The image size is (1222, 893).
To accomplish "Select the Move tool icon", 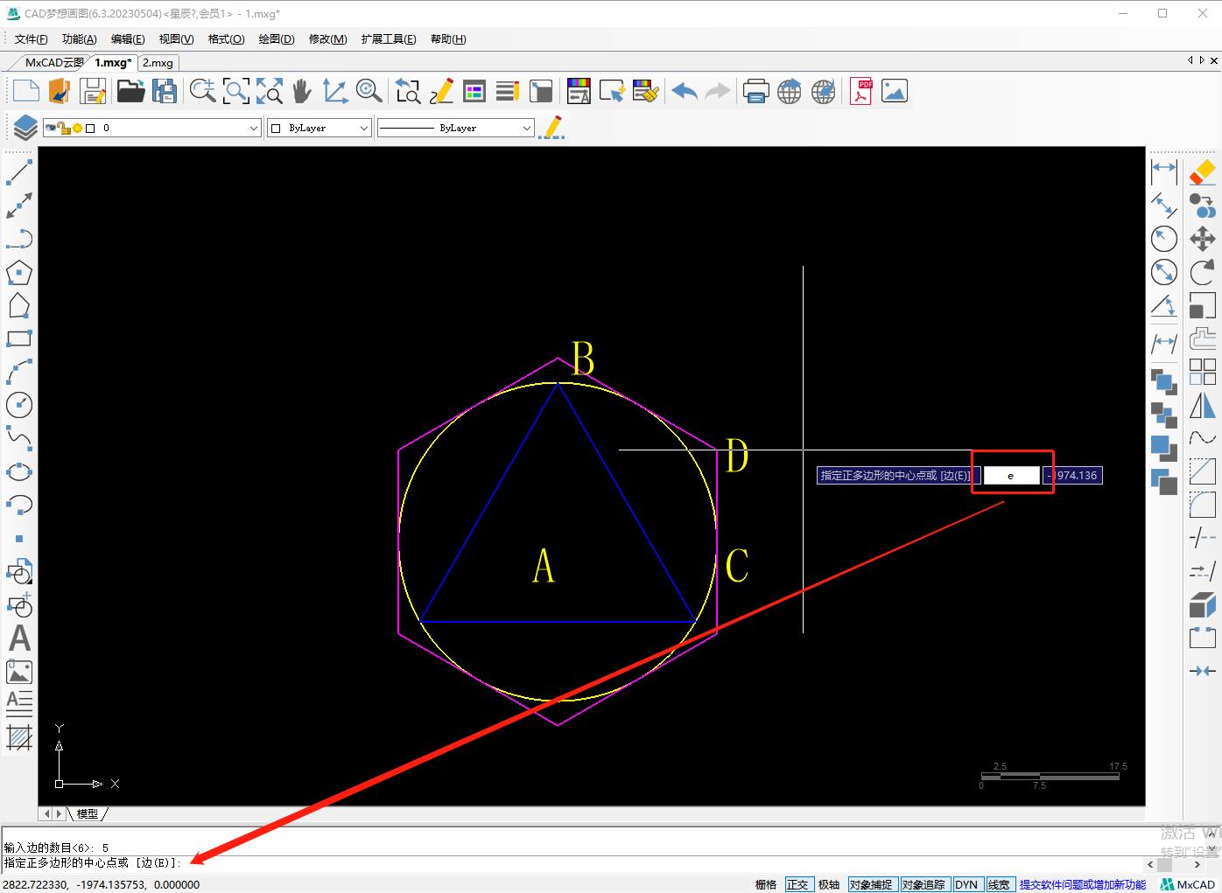I will 1203,239.
